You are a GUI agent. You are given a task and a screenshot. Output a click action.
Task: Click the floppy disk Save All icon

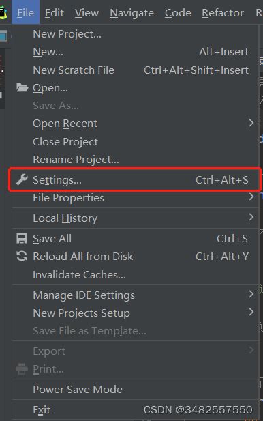pos(22,238)
